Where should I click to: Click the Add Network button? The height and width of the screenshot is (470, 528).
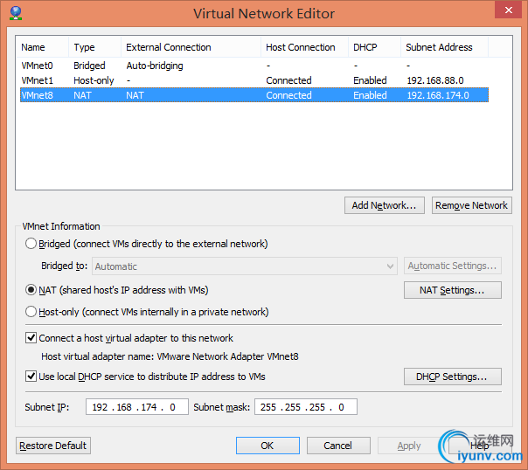(385, 205)
